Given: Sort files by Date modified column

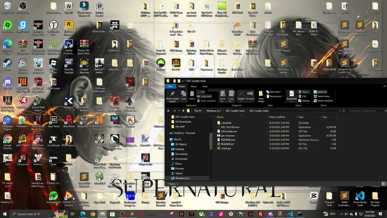Looking at the screenshot, I should (x=277, y=117).
